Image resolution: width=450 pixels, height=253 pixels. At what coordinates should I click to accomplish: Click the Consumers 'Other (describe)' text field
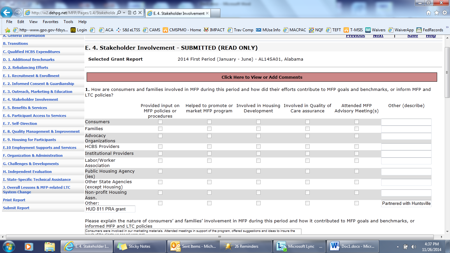(406, 122)
